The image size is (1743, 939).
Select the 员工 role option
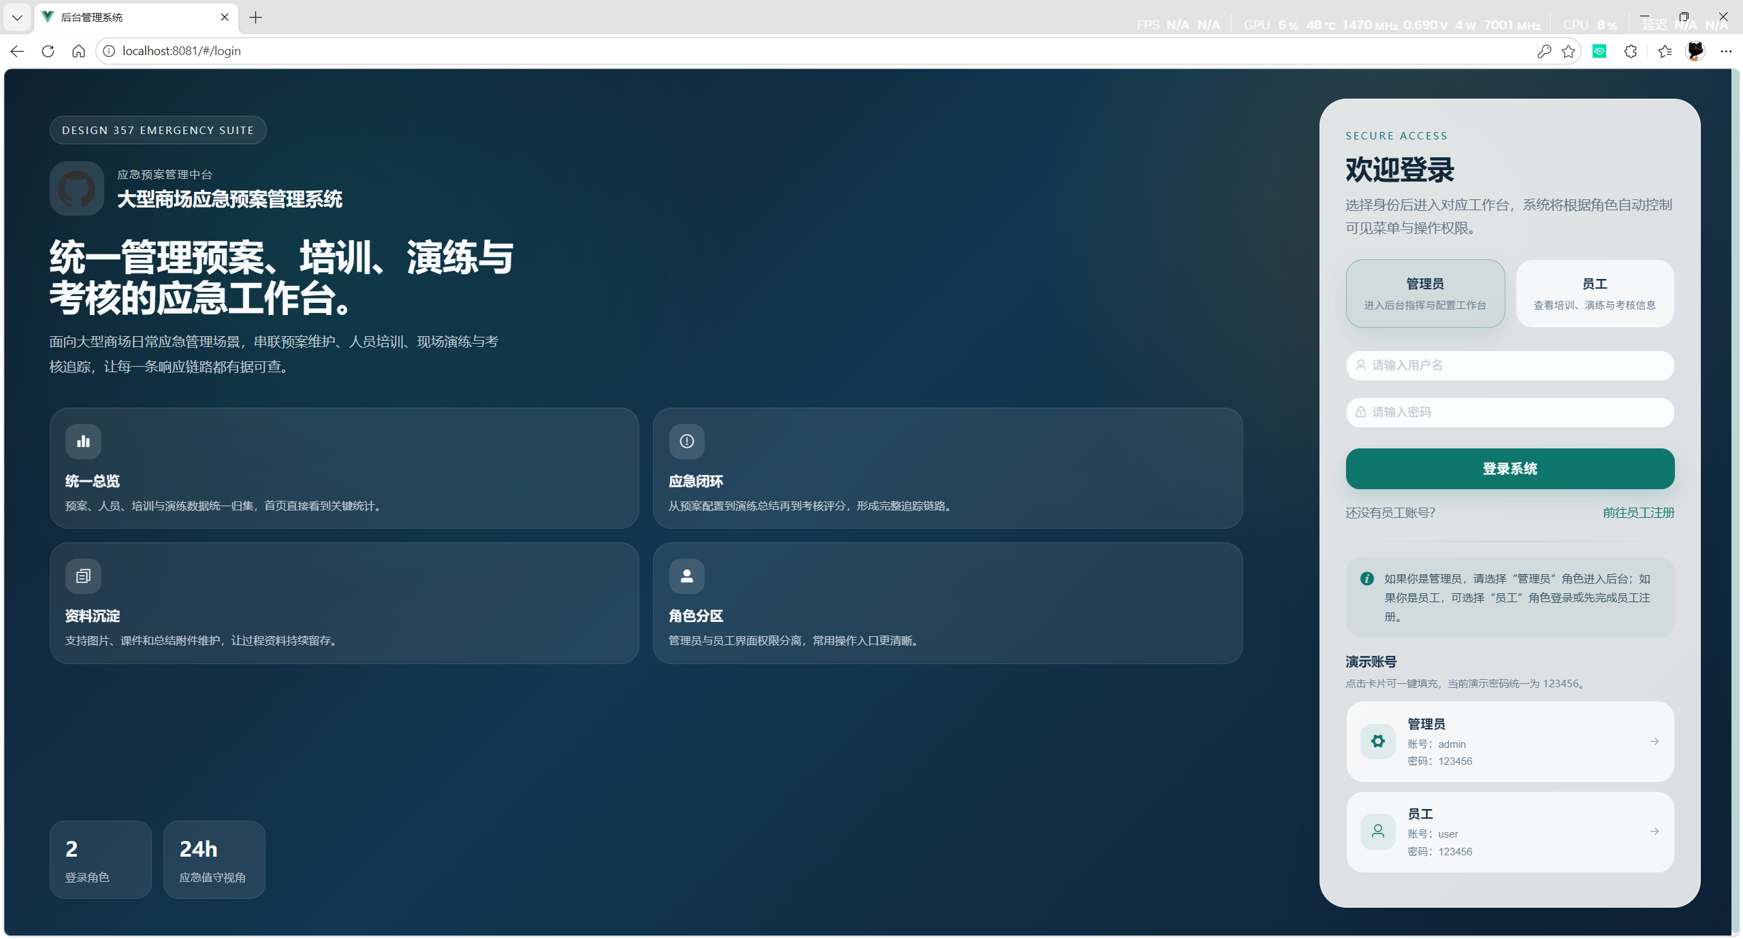(1595, 293)
